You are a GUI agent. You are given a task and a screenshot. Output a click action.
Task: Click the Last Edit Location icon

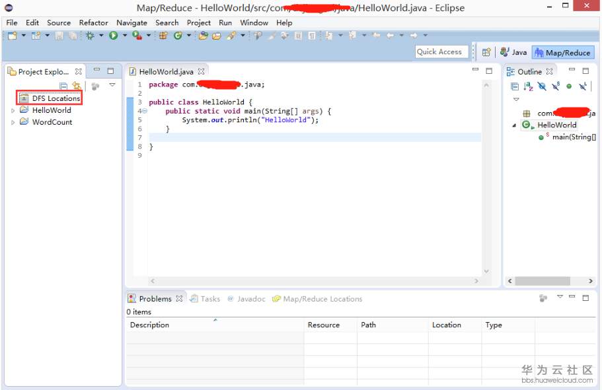coord(376,36)
